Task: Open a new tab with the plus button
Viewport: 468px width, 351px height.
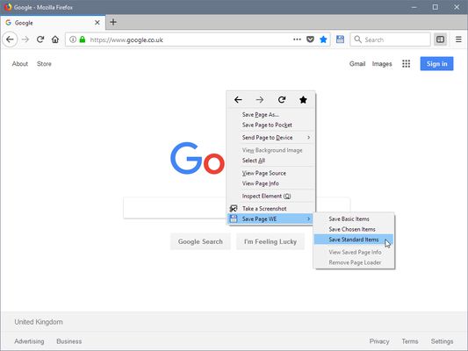Action: pyautogui.click(x=113, y=22)
